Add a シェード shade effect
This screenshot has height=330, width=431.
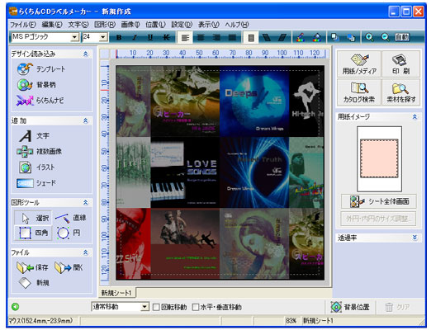click(x=36, y=183)
